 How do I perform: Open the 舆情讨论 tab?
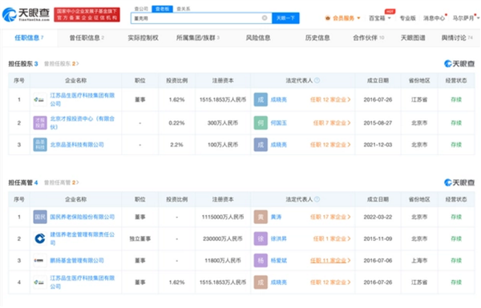pos(457,38)
